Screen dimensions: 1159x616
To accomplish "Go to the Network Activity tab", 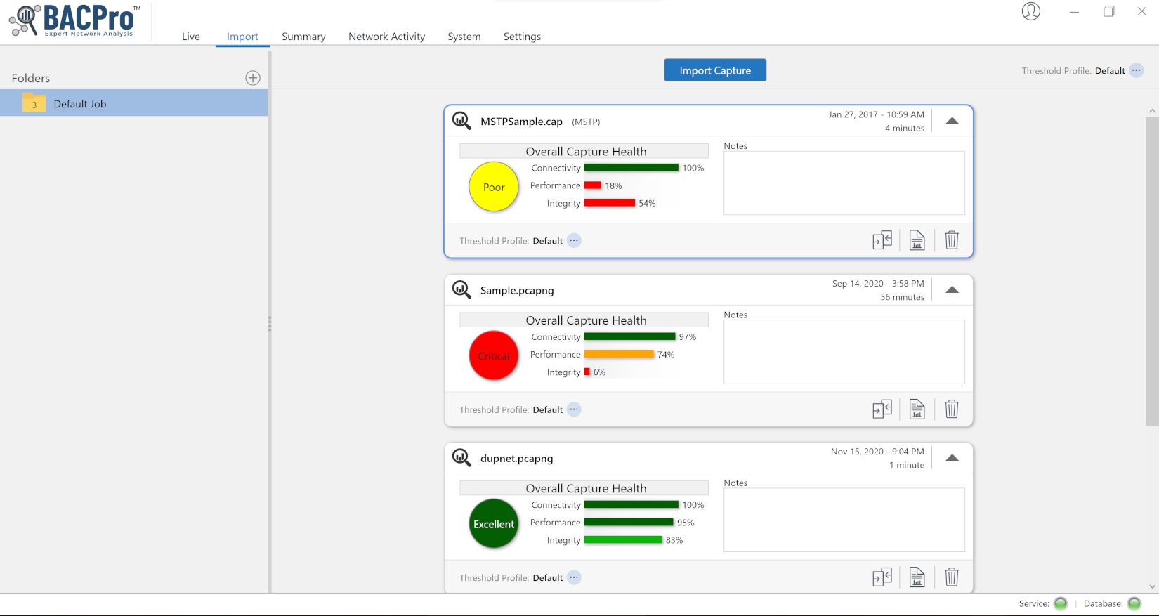I will (386, 37).
